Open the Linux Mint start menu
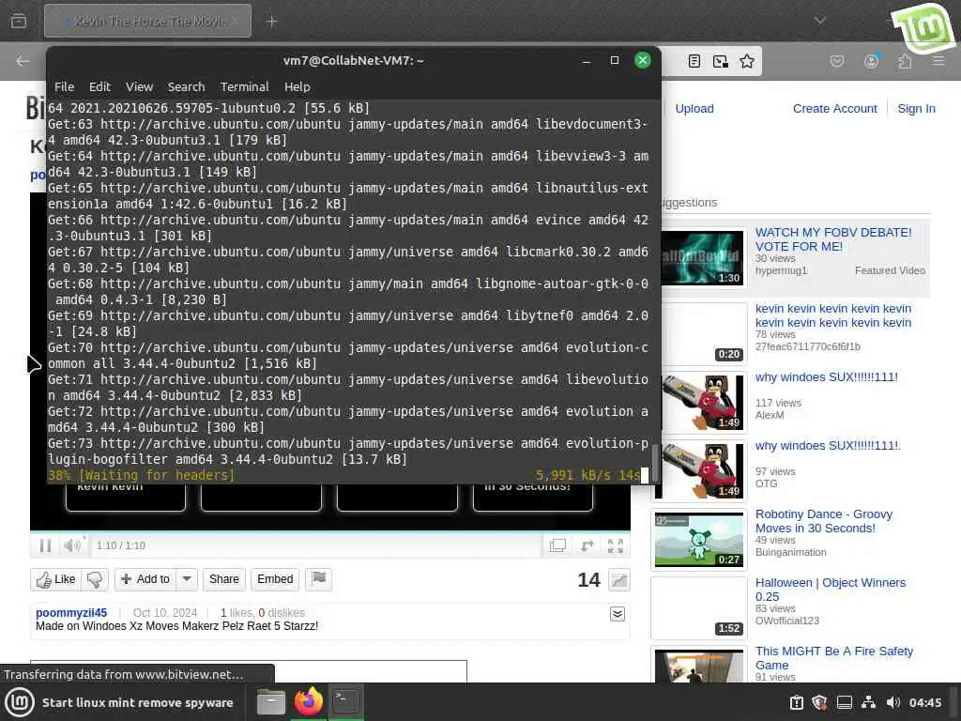Image resolution: width=961 pixels, height=721 pixels. (x=20, y=702)
